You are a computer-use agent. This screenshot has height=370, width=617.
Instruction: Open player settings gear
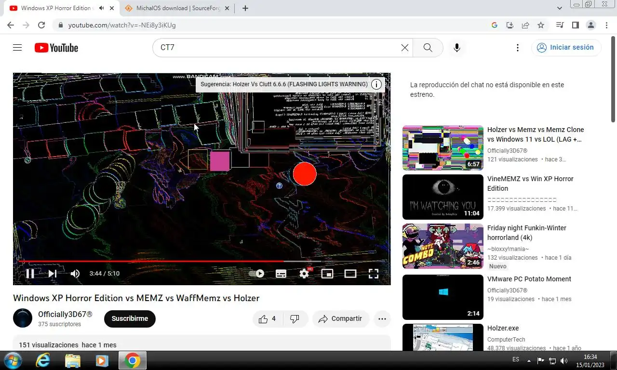point(304,274)
